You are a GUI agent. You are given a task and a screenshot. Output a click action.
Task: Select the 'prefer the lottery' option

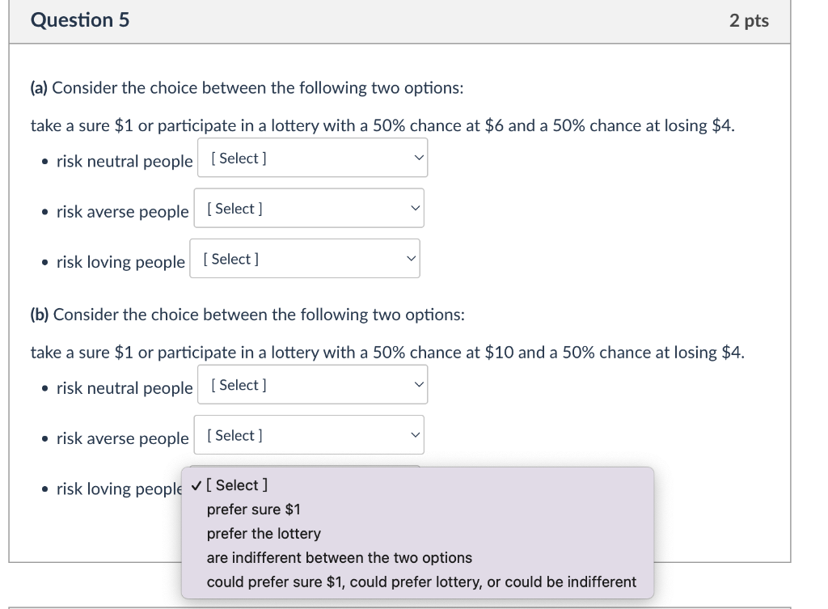263,534
